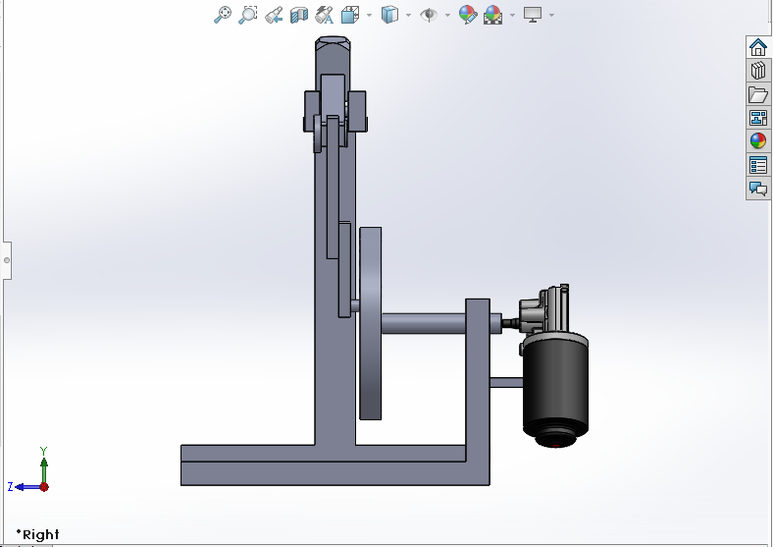Click the Apply Scene icon
The height and width of the screenshot is (547, 773).
pyautogui.click(x=493, y=15)
